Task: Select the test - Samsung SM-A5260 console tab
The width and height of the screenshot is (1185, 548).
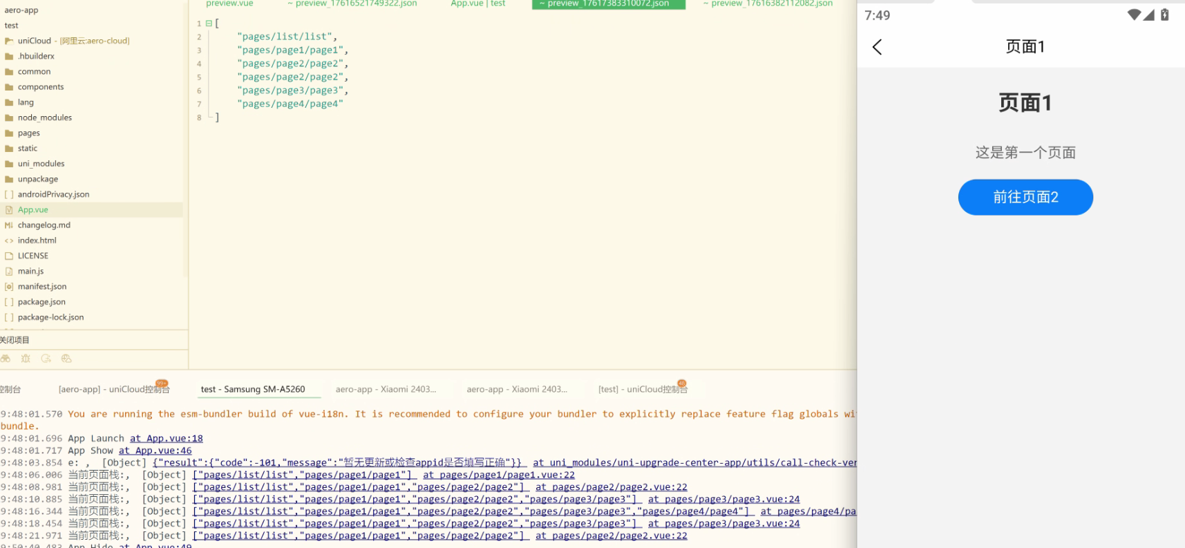Action: point(252,389)
